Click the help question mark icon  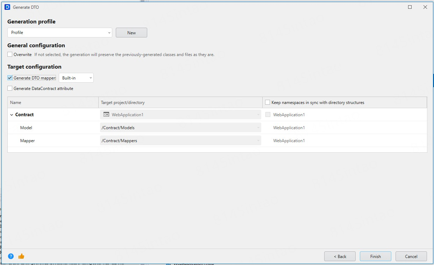pos(11,256)
